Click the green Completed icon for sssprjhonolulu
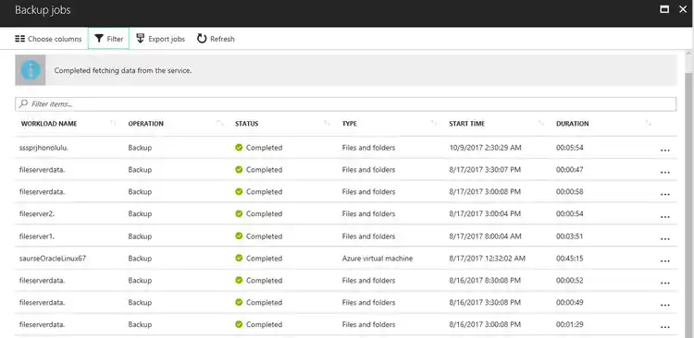694x338 pixels. 239,148
